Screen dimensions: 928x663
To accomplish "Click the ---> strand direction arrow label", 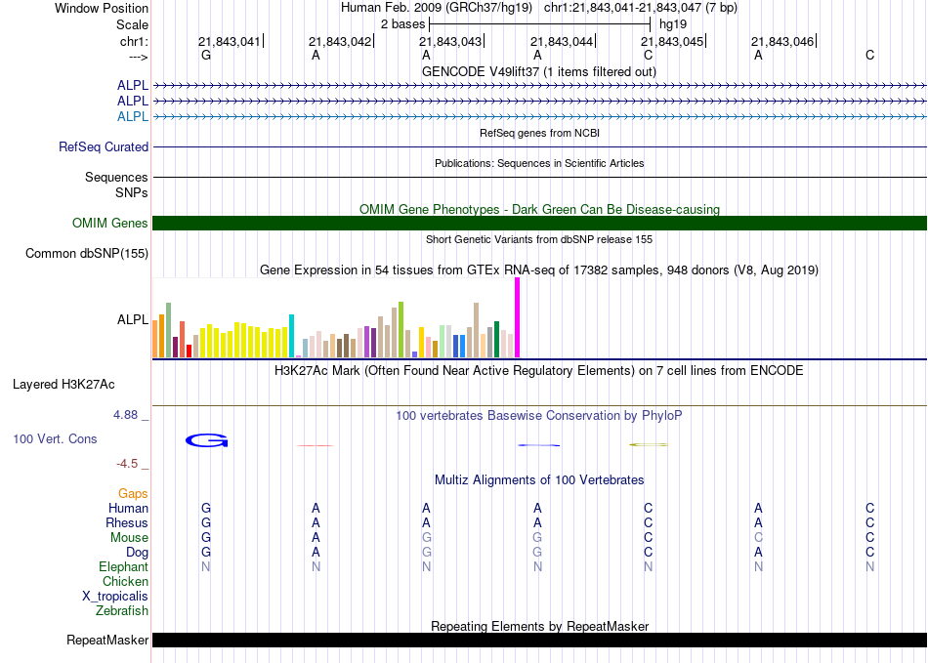I will click(x=139, y=57).
